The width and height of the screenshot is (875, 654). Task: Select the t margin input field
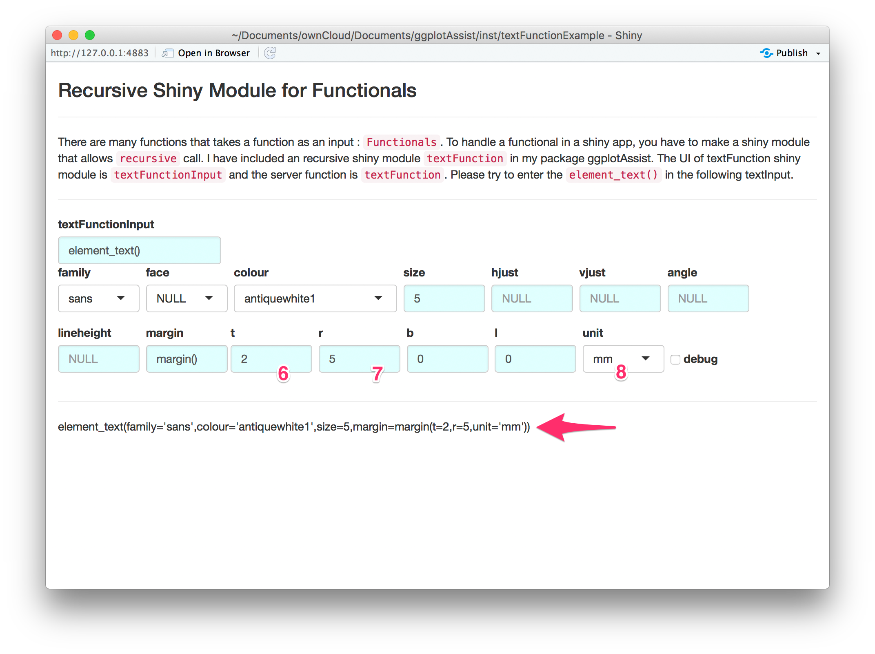tap(271, 359)
